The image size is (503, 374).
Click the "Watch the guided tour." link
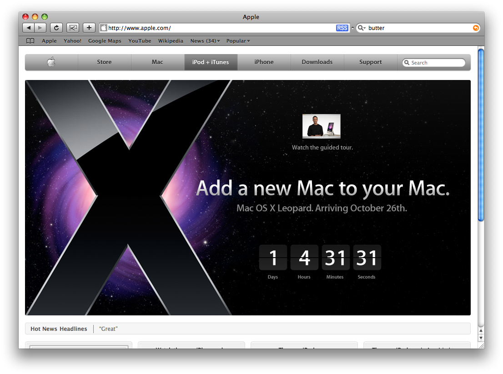tap(322, 147)
